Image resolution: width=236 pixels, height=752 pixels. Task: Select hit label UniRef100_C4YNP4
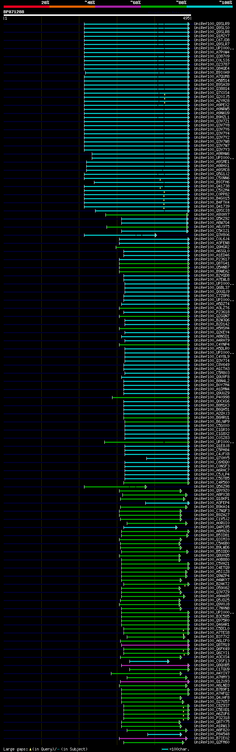pos(212,345)
